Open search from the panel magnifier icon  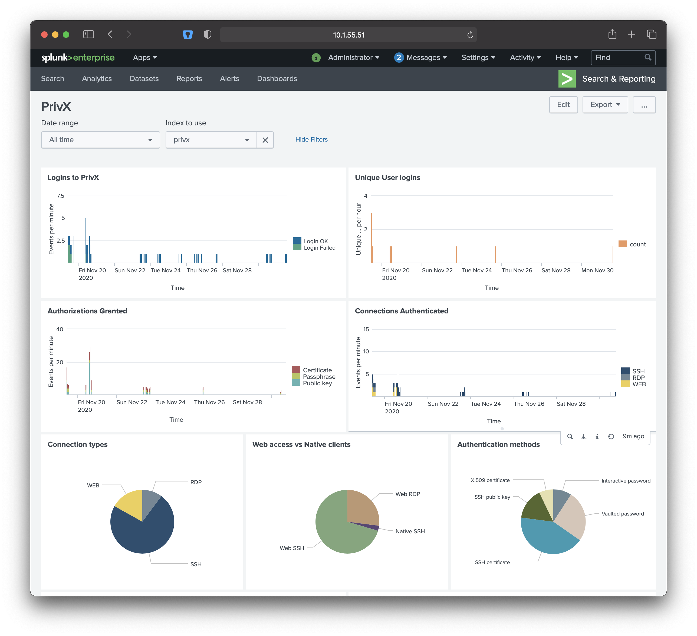coord(570,436)
